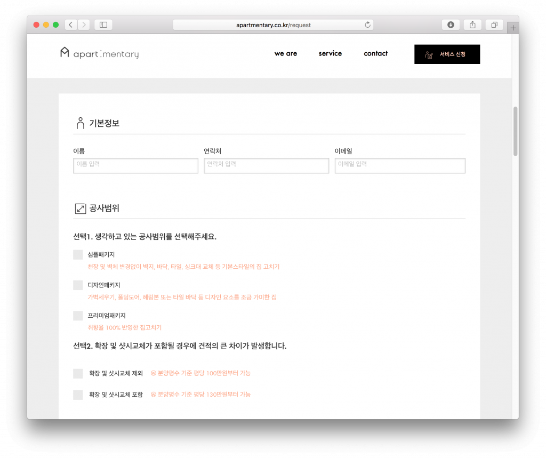Reload the page with the refresh icon
This screenshot has height=458, width=546.
pyautogui.click(x=367, y=25)
